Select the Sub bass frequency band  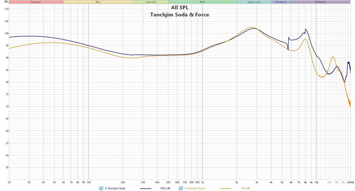tap(36, 2)
